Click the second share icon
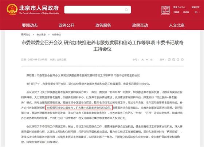 (x=173, y=60)
